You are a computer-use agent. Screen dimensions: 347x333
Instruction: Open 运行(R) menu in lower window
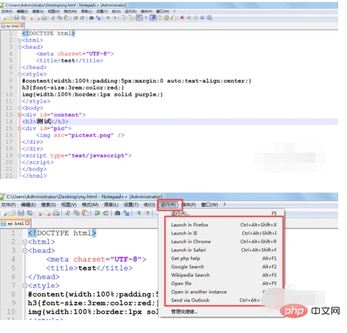[x=168, y=205]
